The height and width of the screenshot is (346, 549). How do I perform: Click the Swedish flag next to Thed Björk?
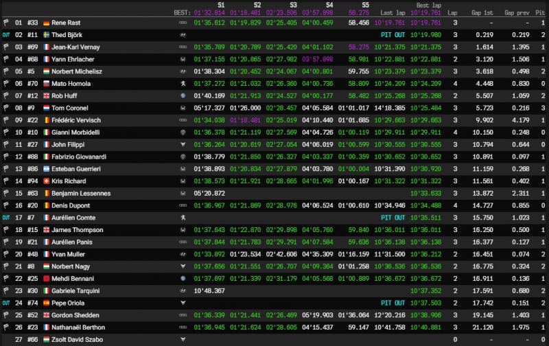[46, 35]
